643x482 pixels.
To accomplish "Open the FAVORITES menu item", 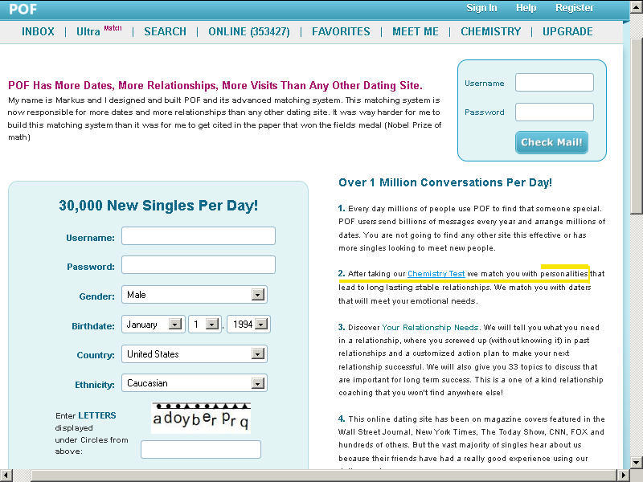I will [341, 31].
